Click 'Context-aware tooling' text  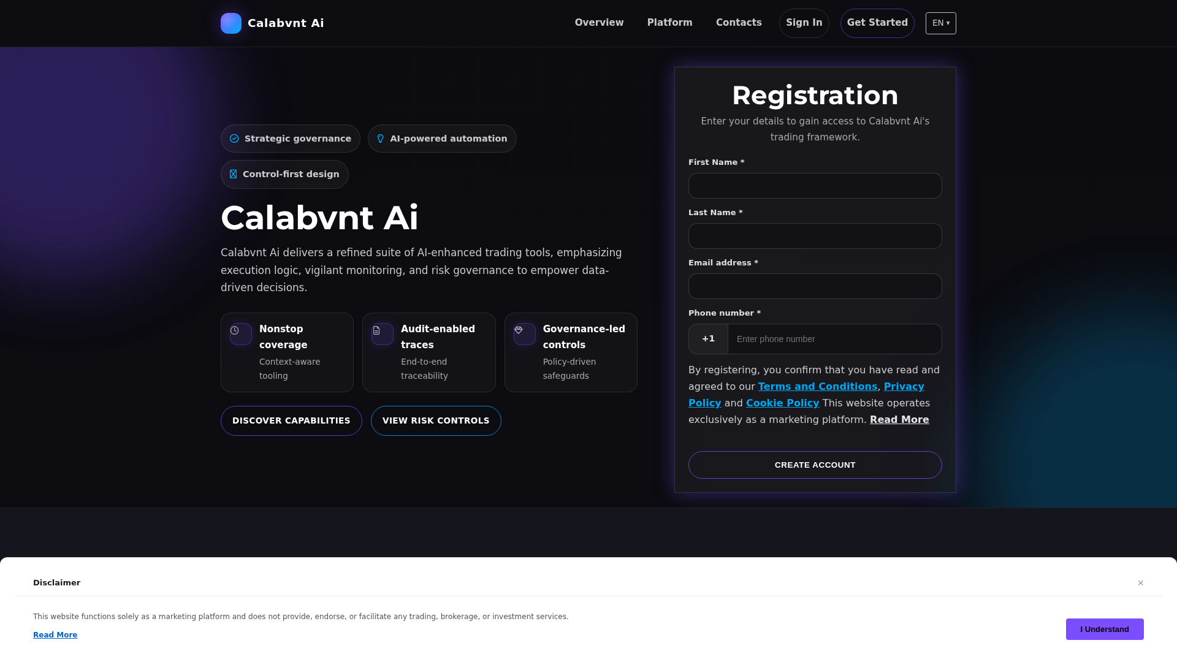(289, 369)
